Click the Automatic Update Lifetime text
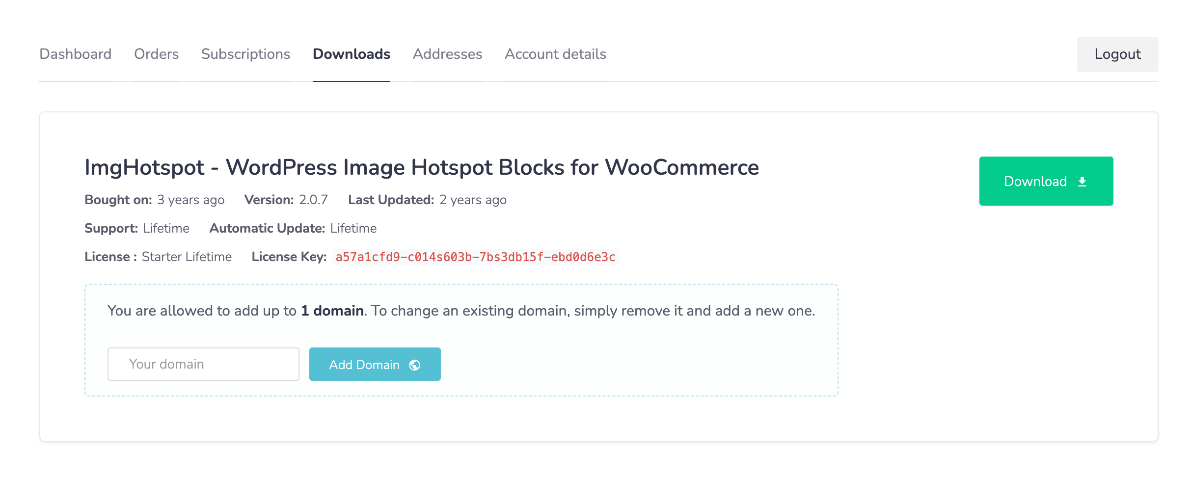This screenshot has height=479, width=1191. (293, 228)
